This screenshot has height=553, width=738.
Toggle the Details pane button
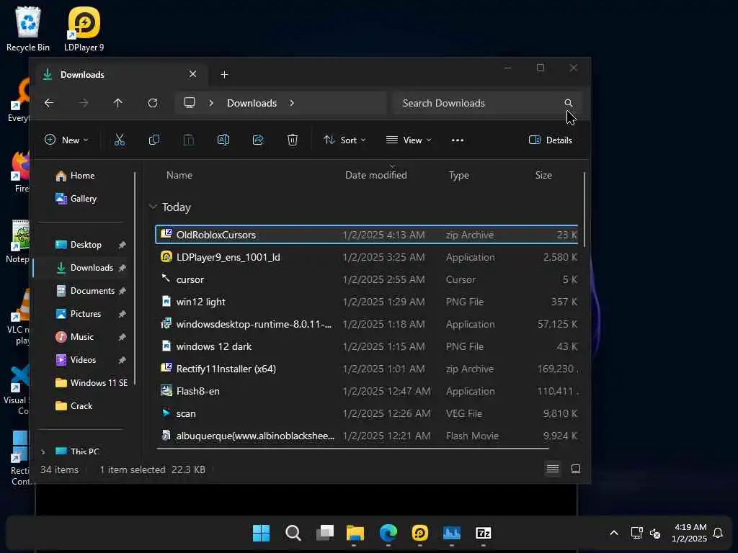click(x=550, y=140)
